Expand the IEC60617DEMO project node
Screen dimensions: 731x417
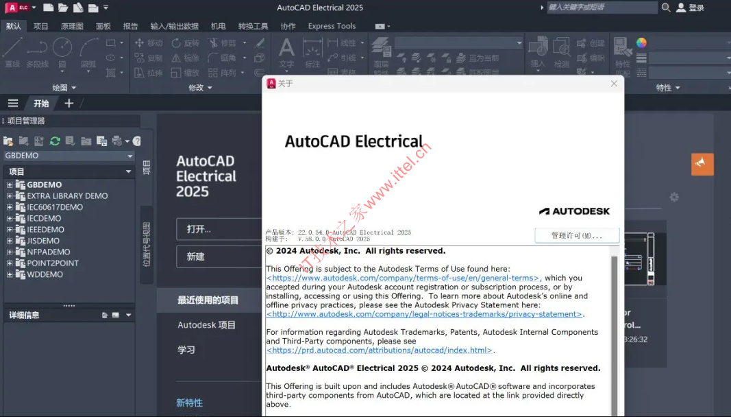(10, 207)
